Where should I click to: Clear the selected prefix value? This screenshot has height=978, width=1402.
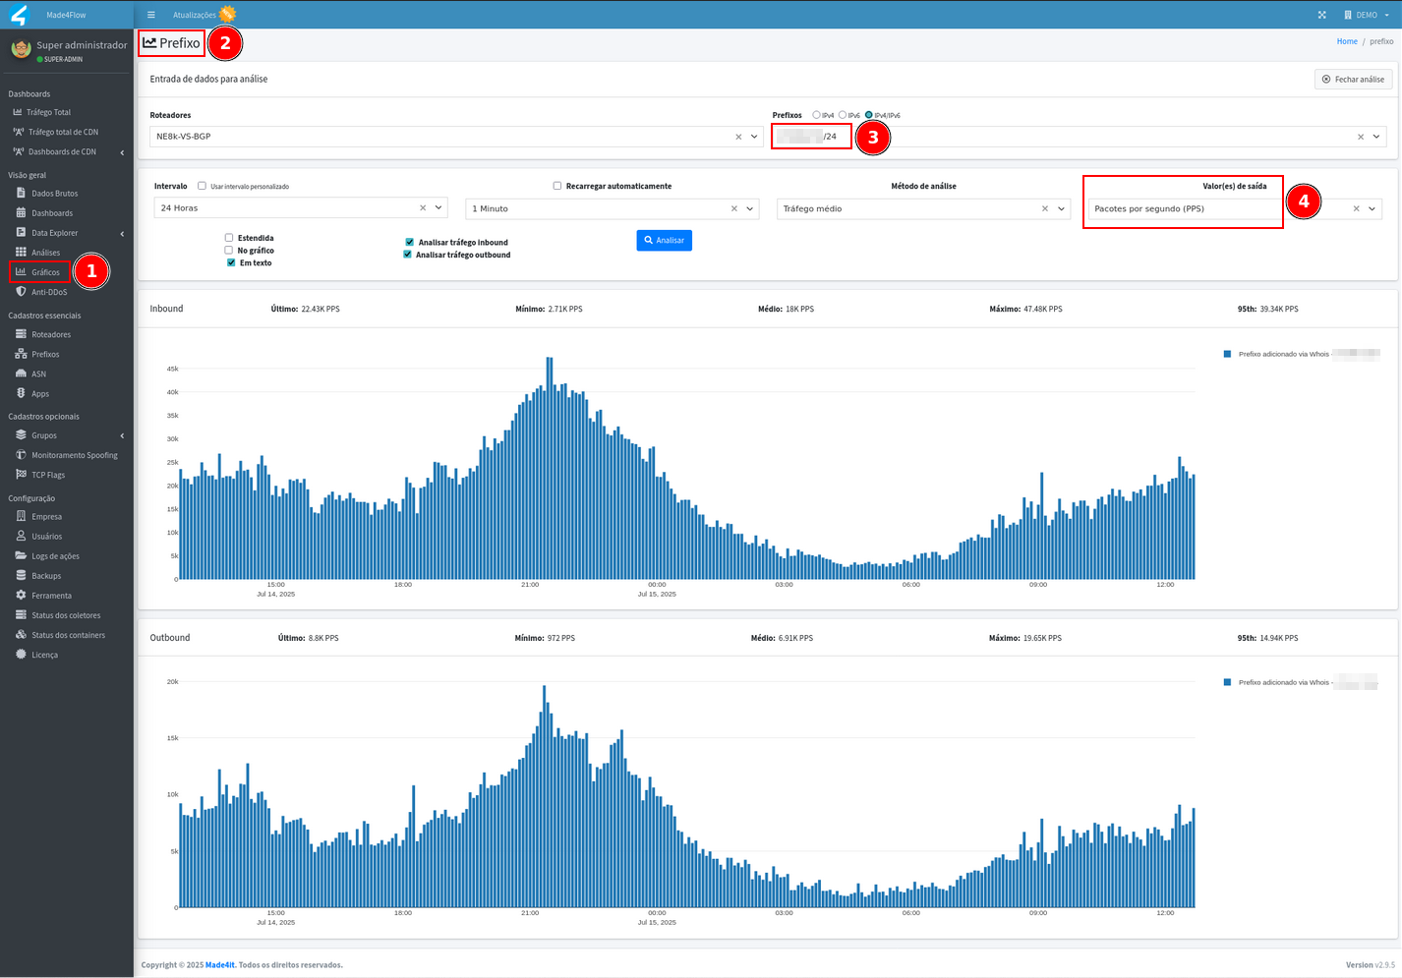1361,137
